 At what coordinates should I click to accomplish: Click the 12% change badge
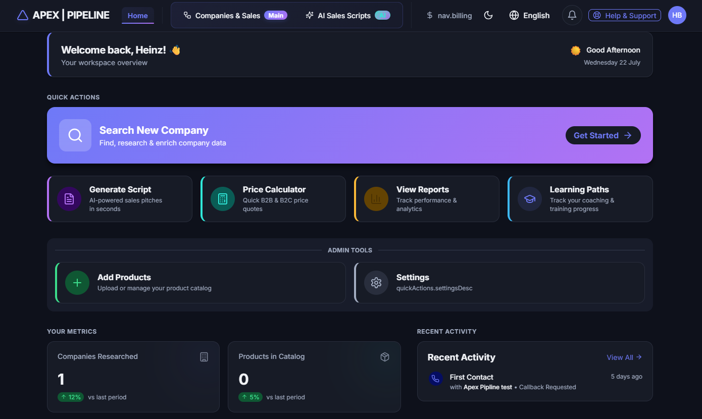click(x=71, y=397)
